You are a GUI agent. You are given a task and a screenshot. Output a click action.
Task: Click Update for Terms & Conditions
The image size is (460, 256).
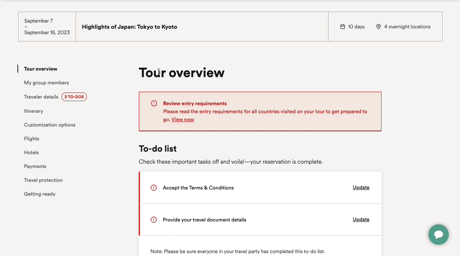click(x=361, y=187)
